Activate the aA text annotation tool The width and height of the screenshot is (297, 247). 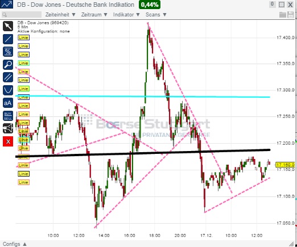[8, 103]
